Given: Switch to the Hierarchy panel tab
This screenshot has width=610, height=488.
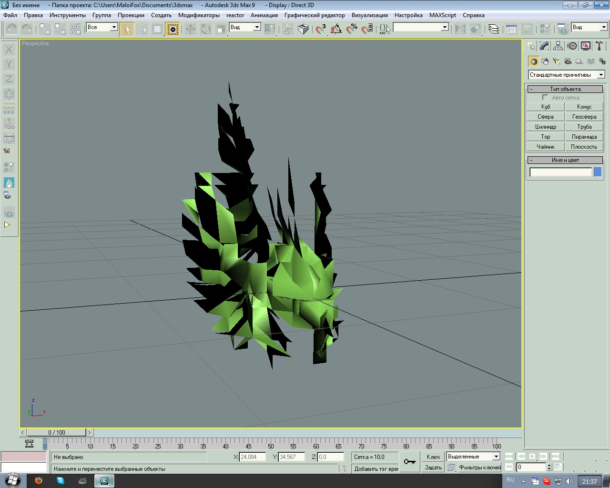Looking at the screenshot, I should (x=558, y=46).
